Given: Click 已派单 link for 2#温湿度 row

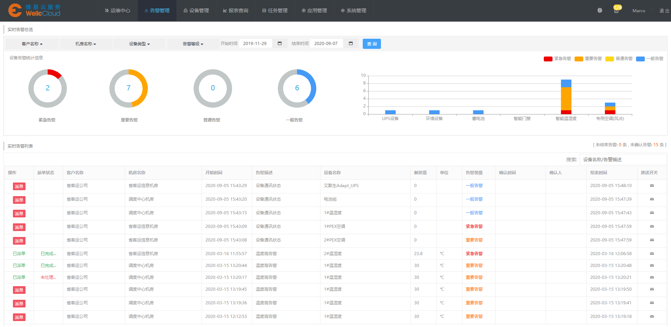Looking at the screenshot, I should click(x=19, y=254).
